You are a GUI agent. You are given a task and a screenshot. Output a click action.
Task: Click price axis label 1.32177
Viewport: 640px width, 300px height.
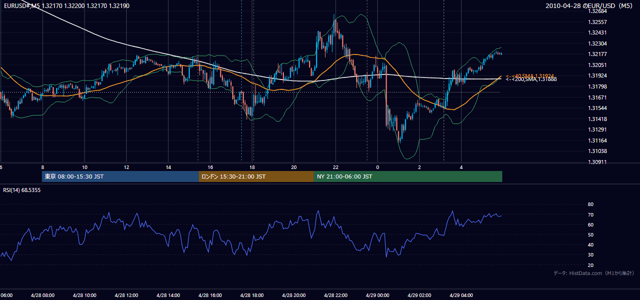tap(598, 54)
